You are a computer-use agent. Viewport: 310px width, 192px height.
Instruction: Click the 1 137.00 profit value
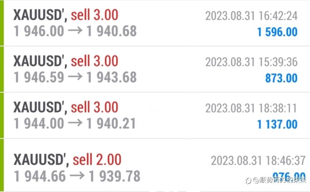[277, 124]
